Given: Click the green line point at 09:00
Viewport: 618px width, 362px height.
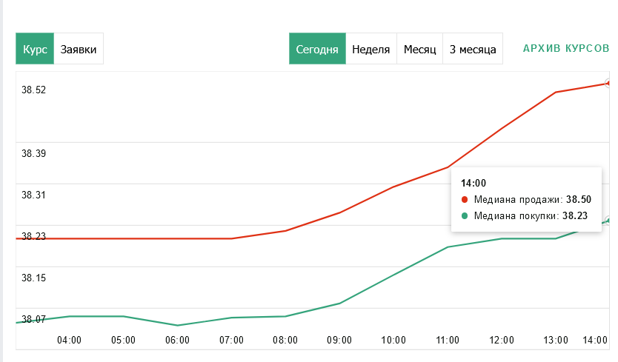Looking at the screenshot, I should pyautogui.click(x=339, y=304).
